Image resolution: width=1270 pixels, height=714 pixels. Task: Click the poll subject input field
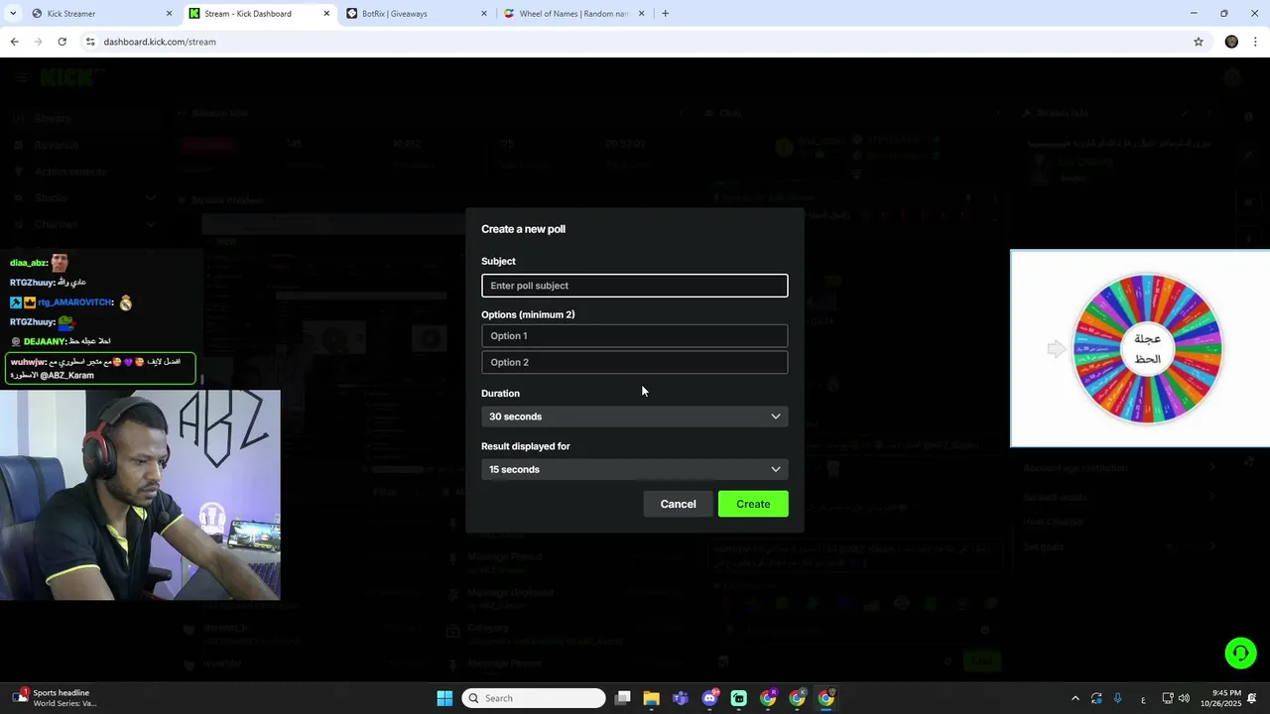(635, 286)
